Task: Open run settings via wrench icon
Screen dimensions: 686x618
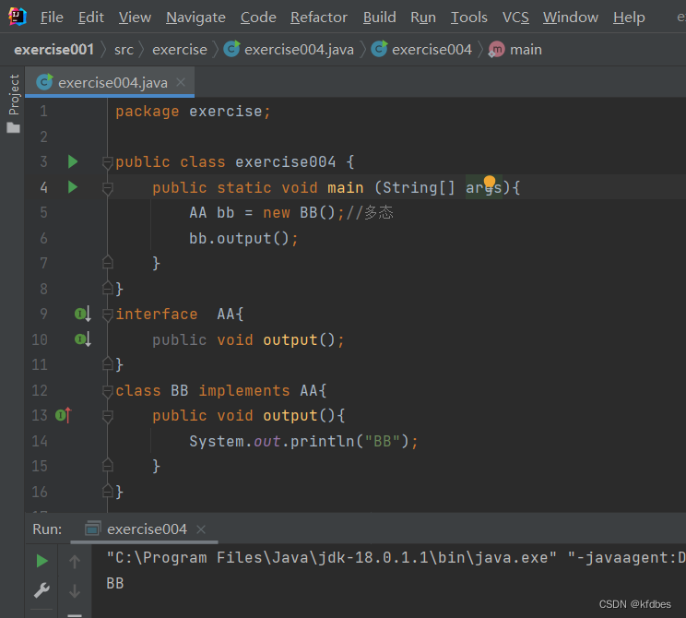Action: point(41,590)
